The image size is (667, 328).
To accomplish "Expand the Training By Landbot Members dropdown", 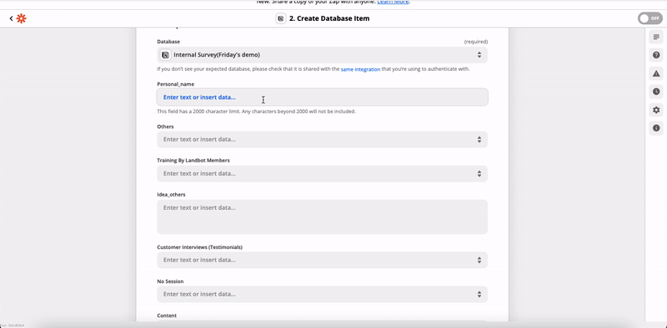I will click(322, 173).
